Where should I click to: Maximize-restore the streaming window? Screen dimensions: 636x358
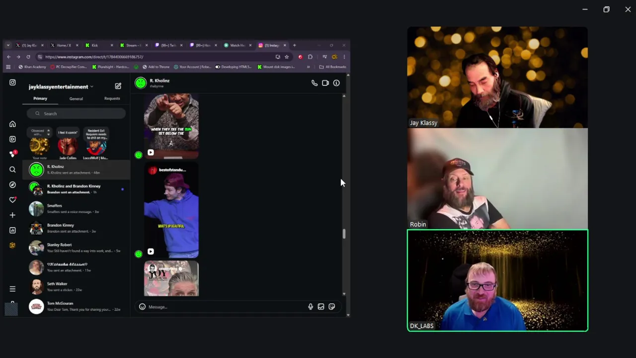point(606,9)
